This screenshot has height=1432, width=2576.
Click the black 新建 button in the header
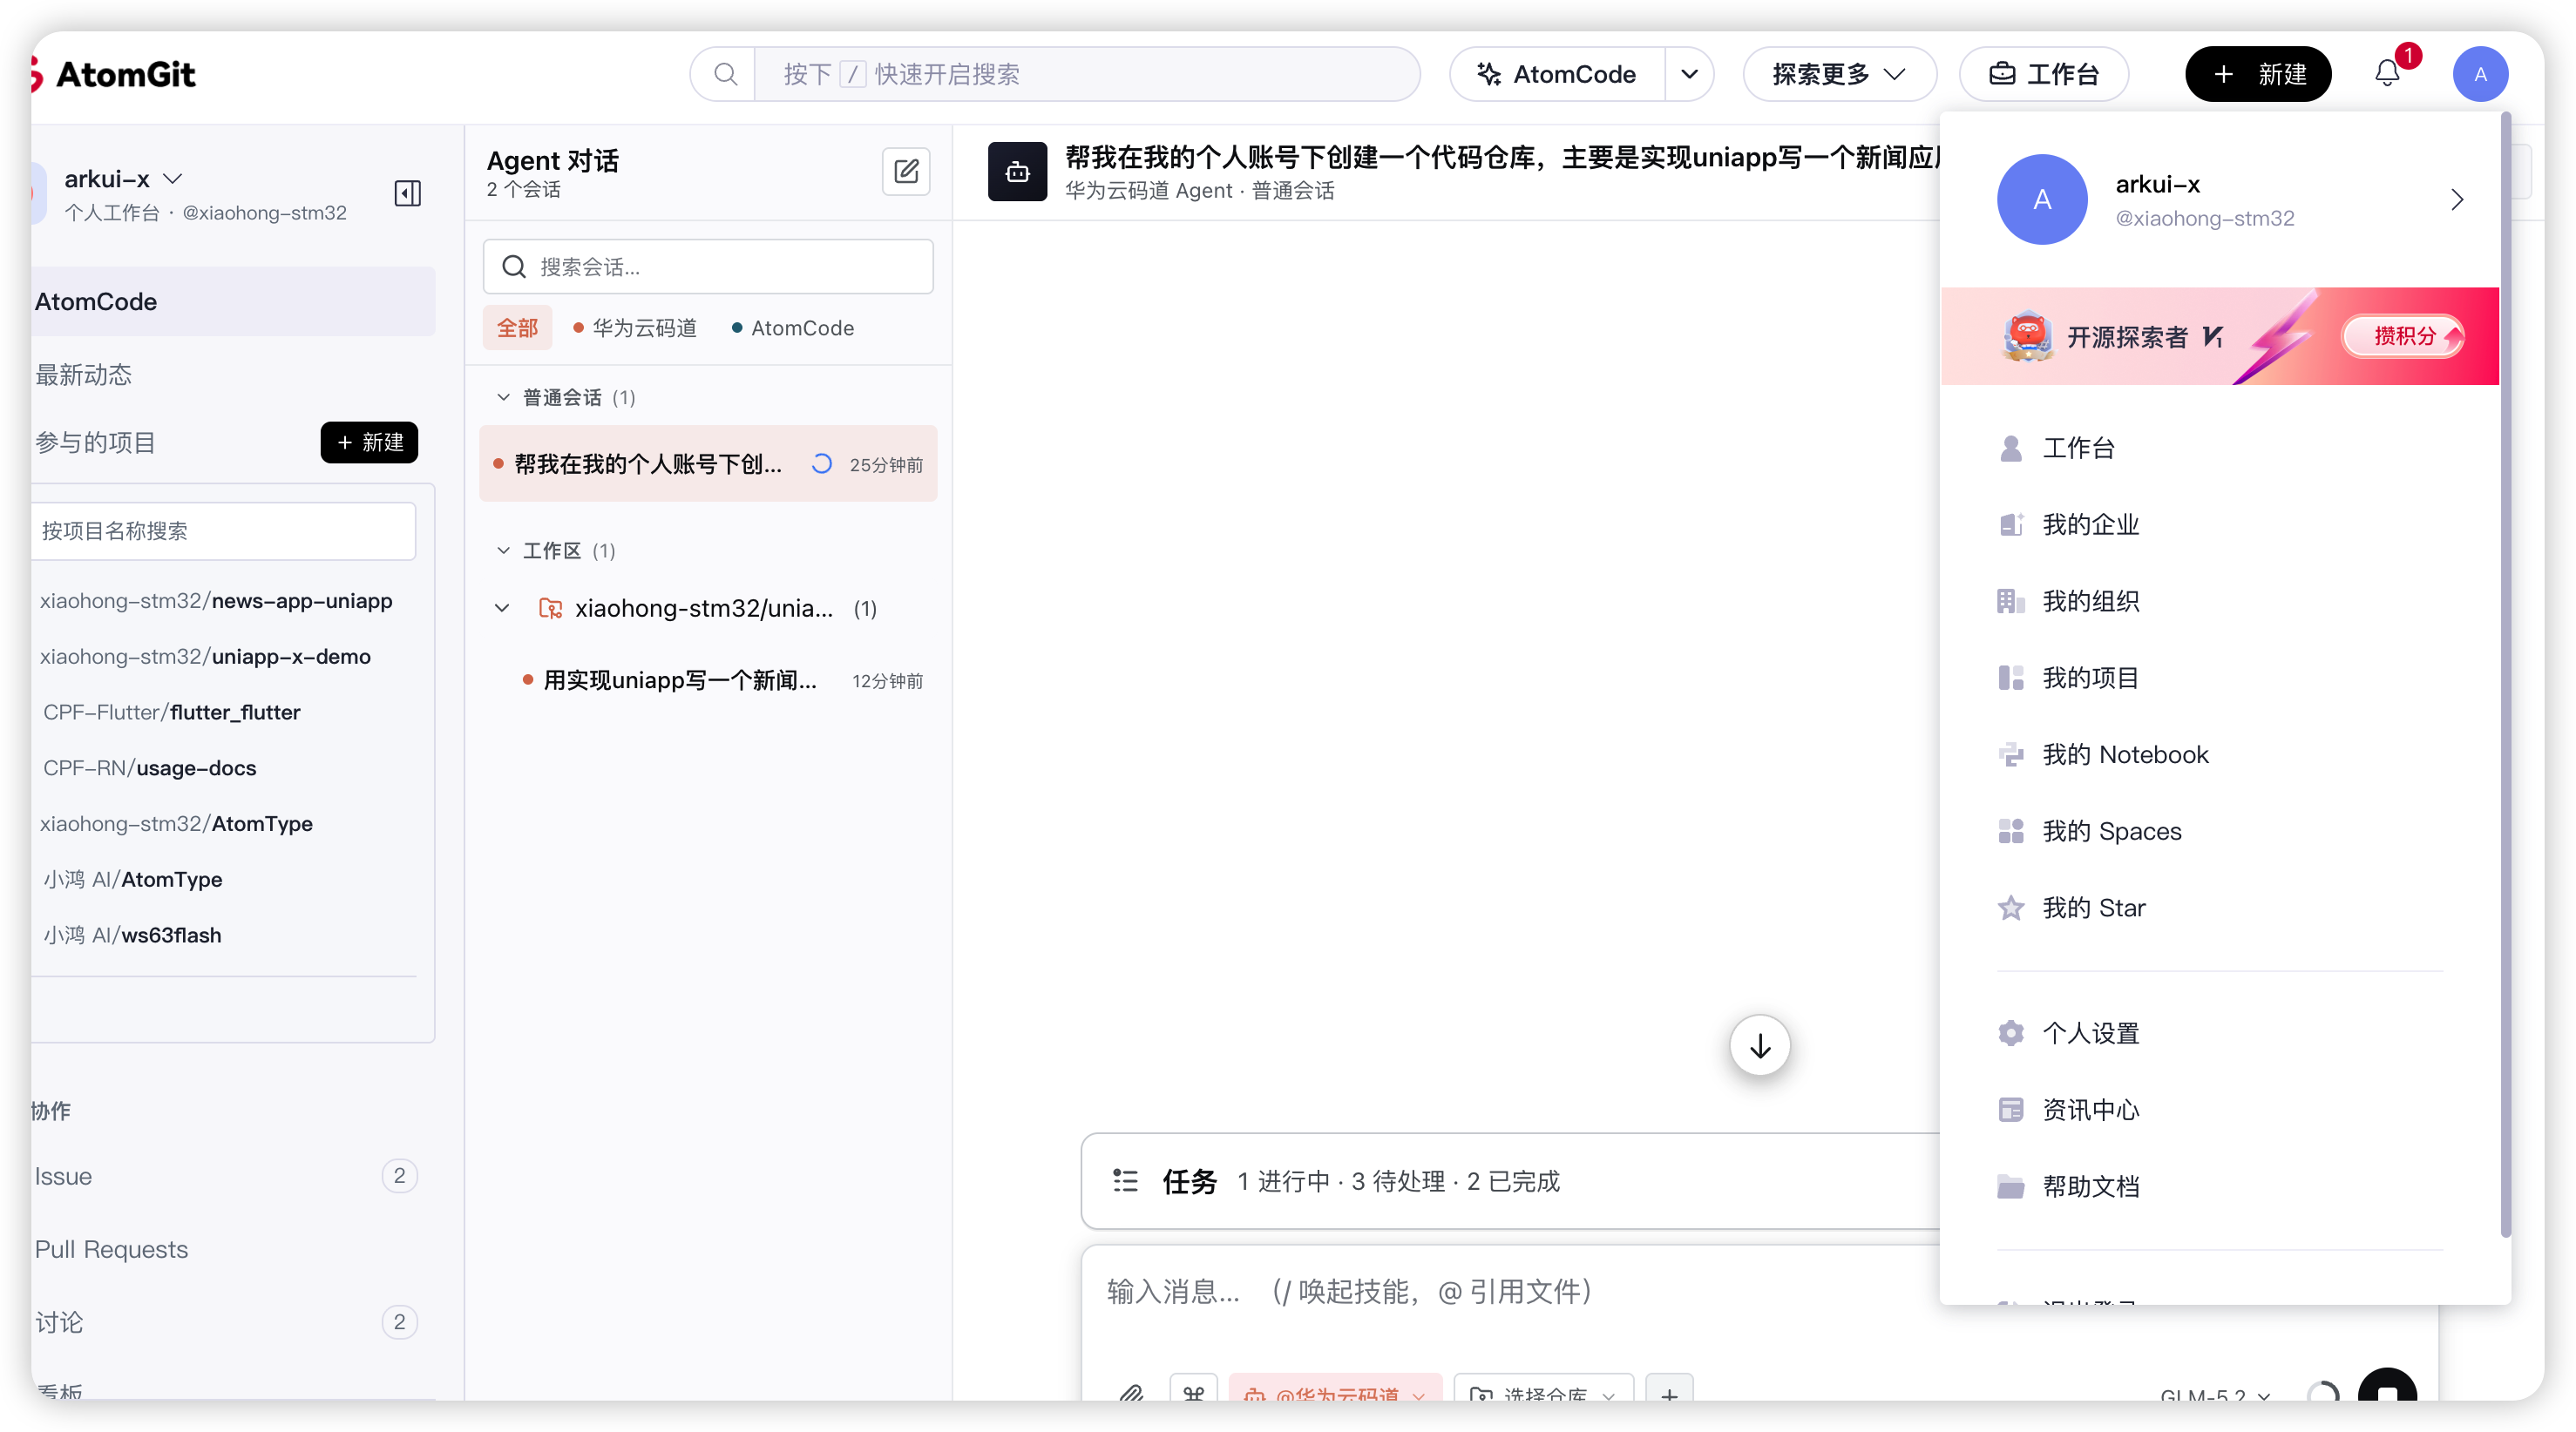pyautogui.click(x=2258, y=74)
